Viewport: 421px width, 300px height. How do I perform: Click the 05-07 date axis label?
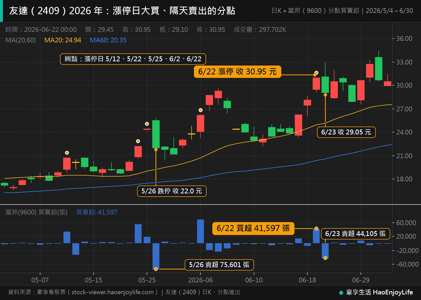tap(40, 280)
